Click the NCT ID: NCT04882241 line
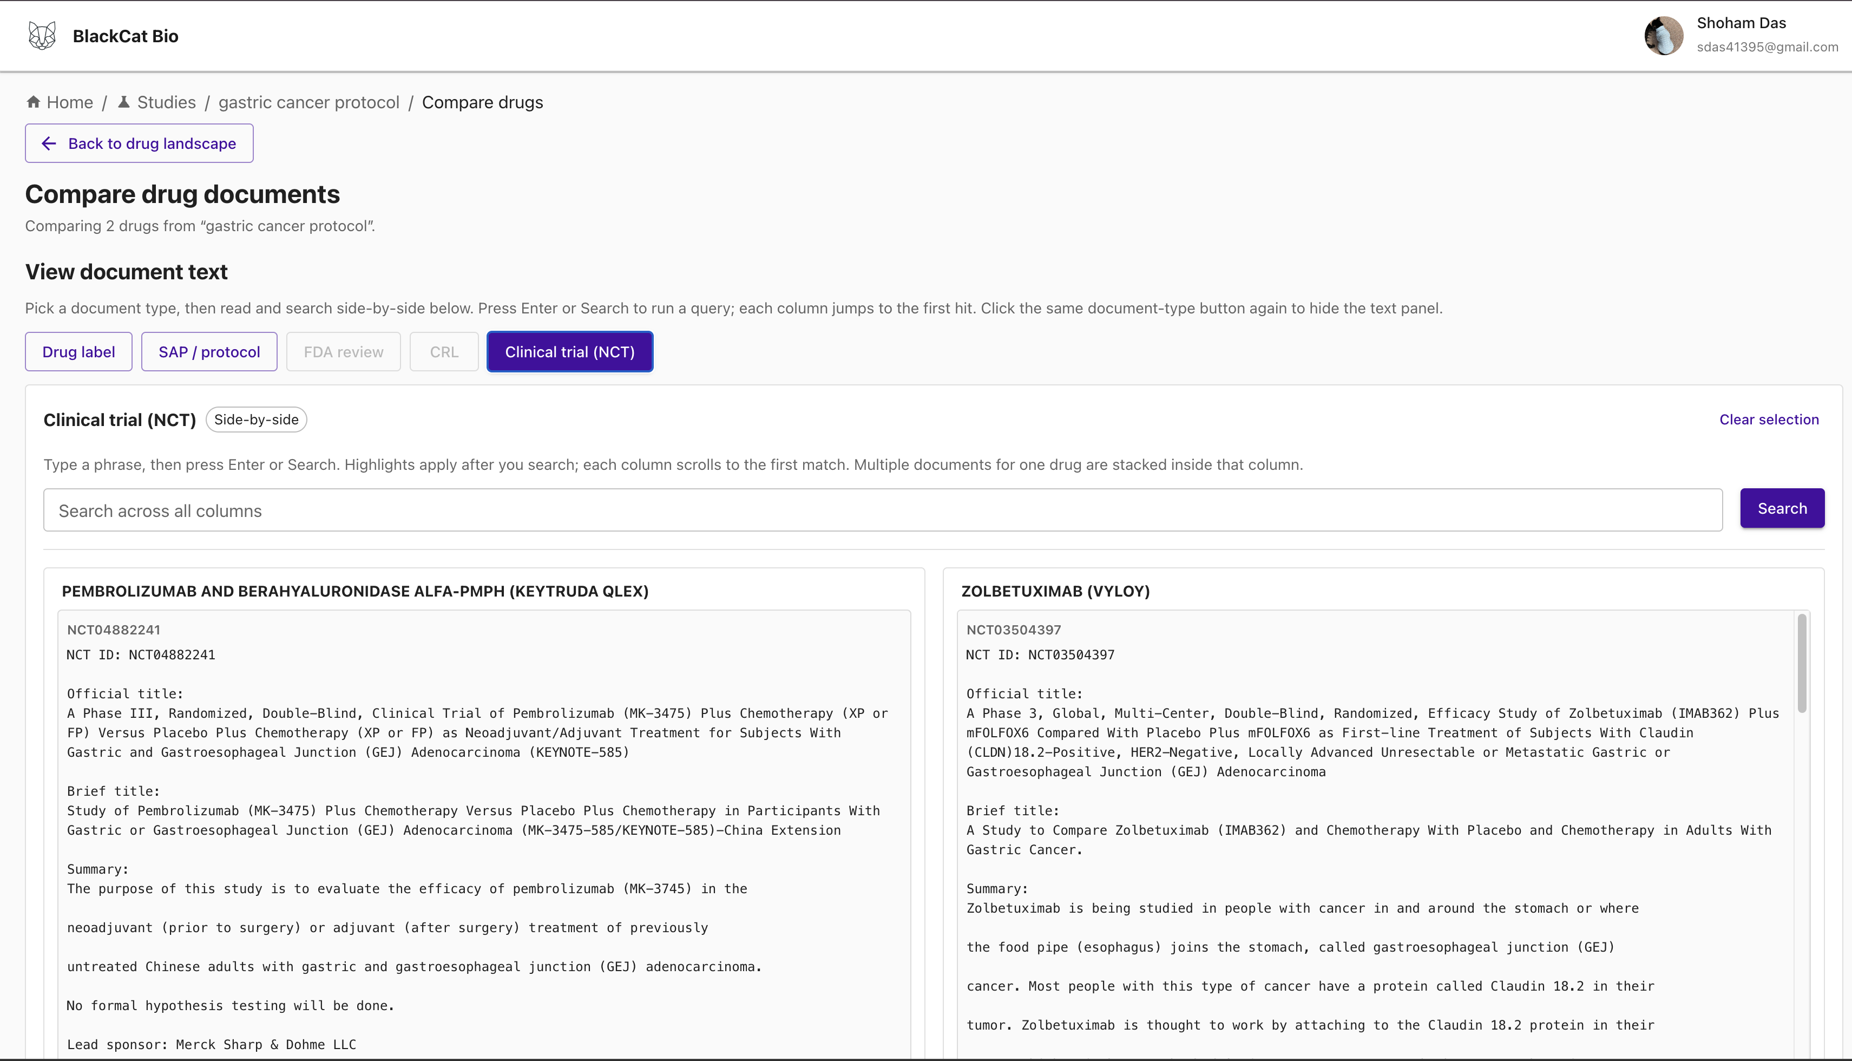Screen dimensions: 1852x1061 point(141,654)
